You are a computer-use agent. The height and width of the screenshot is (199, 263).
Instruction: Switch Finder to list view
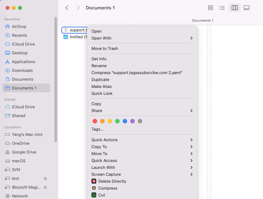click(222, 8)
